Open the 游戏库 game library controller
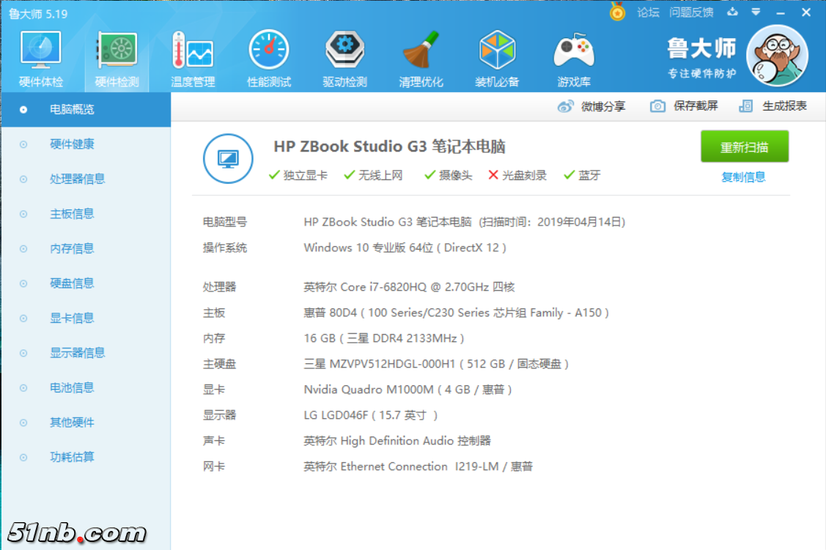Image resolution: width=826 pixels, height=550 pixels. click(573, 59)
